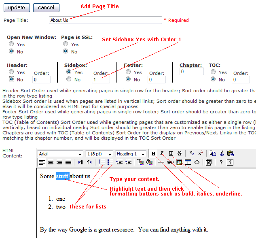Apply superscript formatting
Screen dimensions: 256x238
[200, 153]
